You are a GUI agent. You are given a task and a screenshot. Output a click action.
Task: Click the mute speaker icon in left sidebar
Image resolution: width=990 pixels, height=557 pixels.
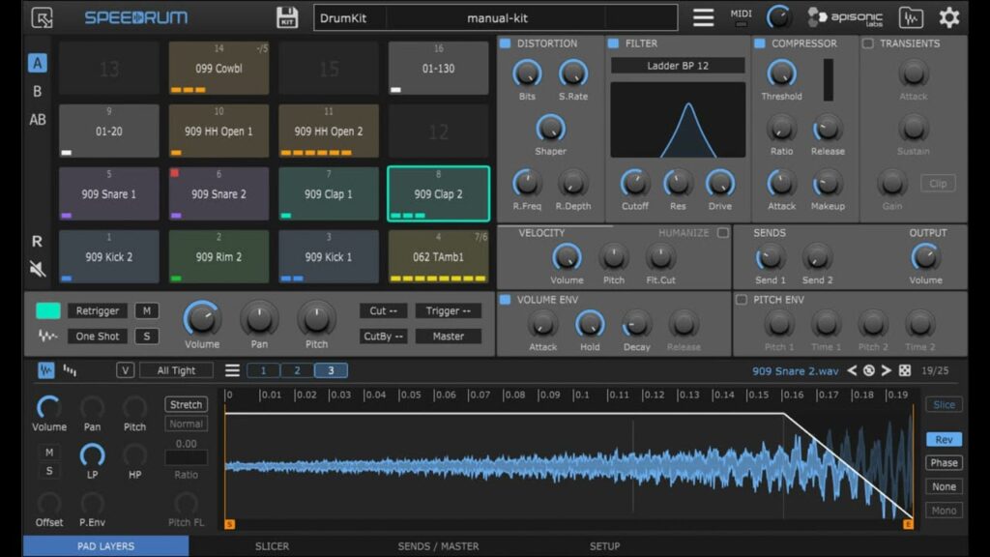point(38,269)
